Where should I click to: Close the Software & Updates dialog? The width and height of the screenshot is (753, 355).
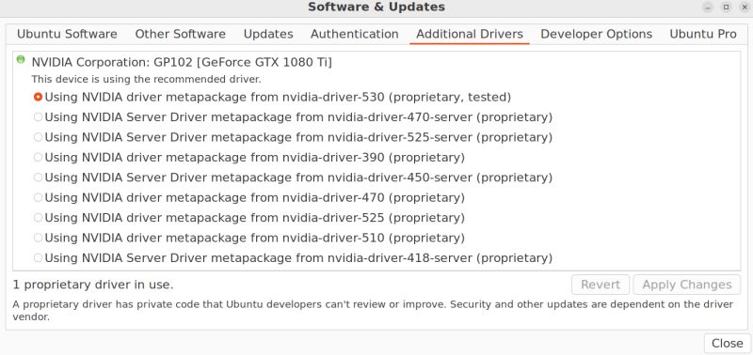(x=727, y=344)
